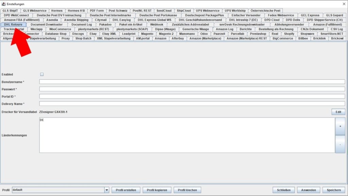Select the Hermes tab
Viewport: 348px width, 196px height.
click(57, 10)
